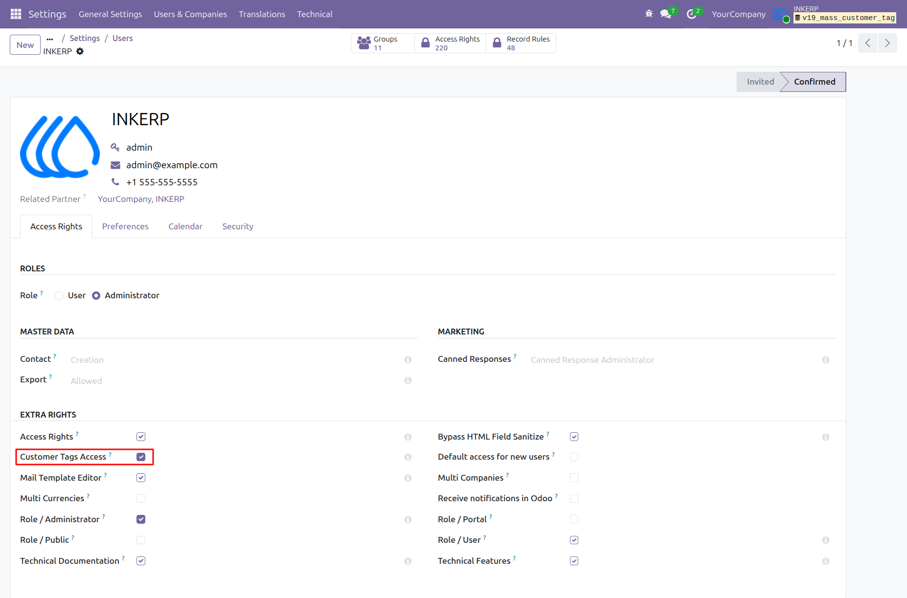The width and height of the screenshot is (907, 598).
Task: Open General Settings menu
Action: 111,14
